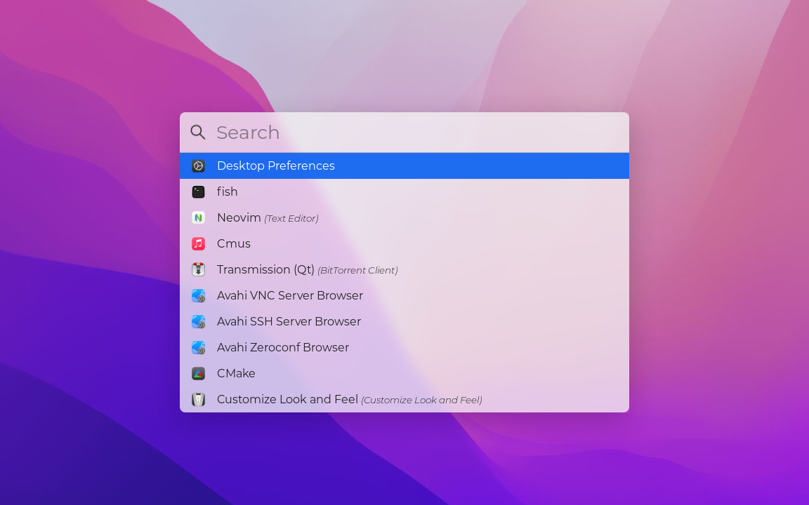Click the Avahi VNC Server Browser icon
This screenshot has height=505, width=809.
[198, 296]
